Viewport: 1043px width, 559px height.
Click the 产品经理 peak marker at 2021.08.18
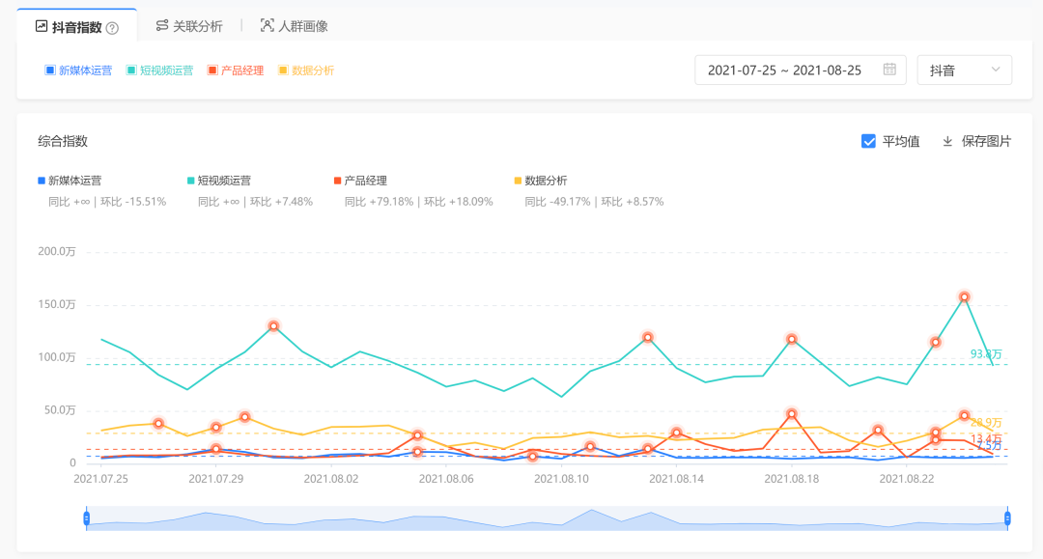click(792, 414)
